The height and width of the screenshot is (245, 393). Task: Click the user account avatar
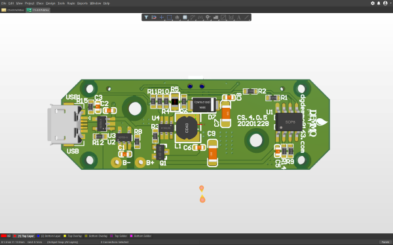[385, 3]
